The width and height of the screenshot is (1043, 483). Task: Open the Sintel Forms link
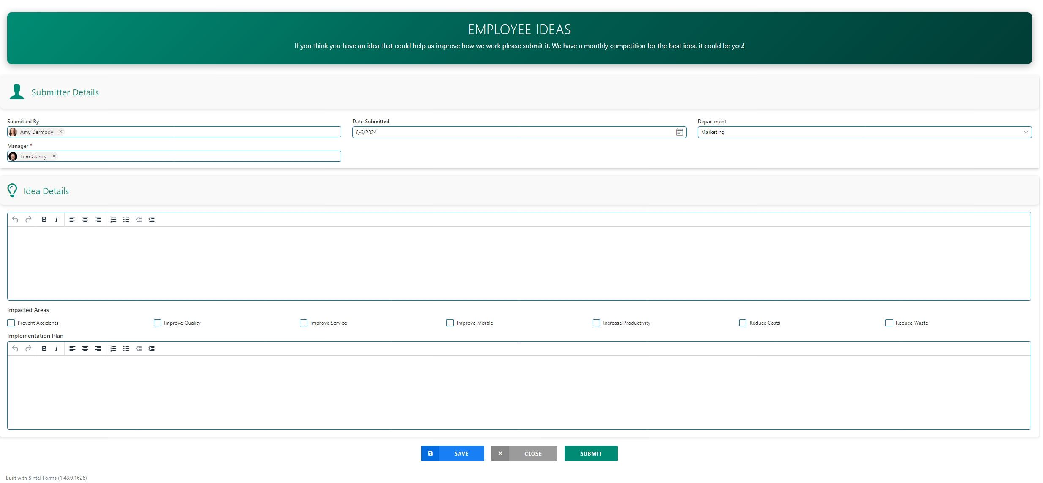click(x=42, y=478)
